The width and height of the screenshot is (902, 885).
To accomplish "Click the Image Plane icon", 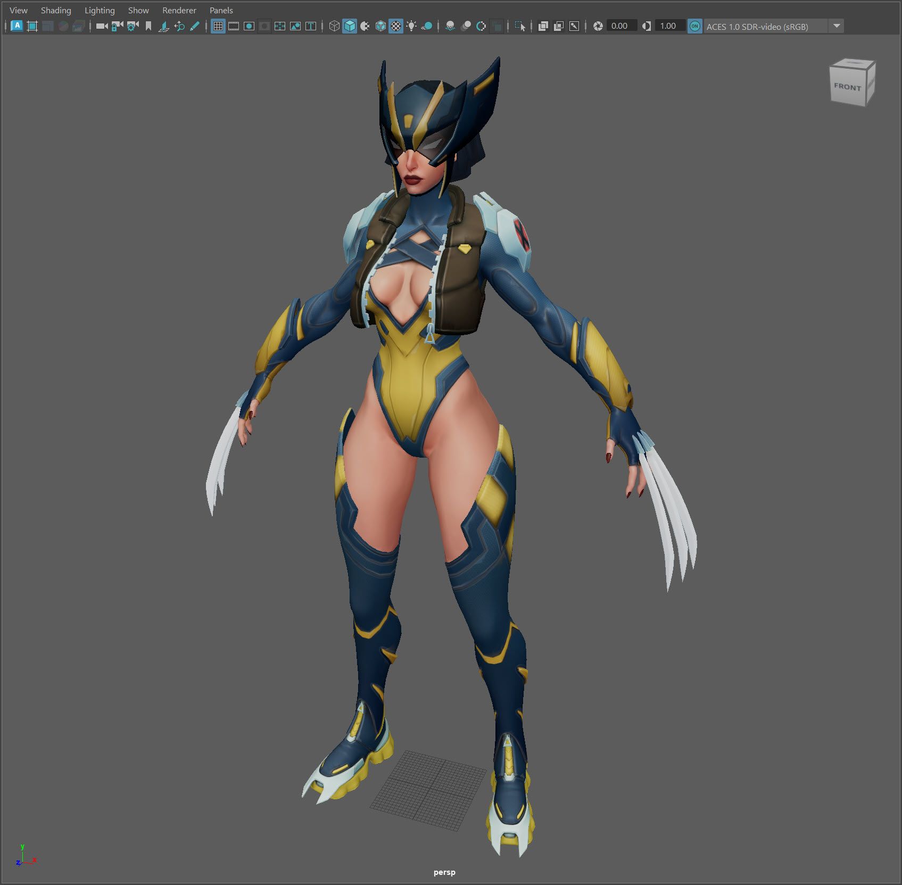I will (x=164, y=26).
